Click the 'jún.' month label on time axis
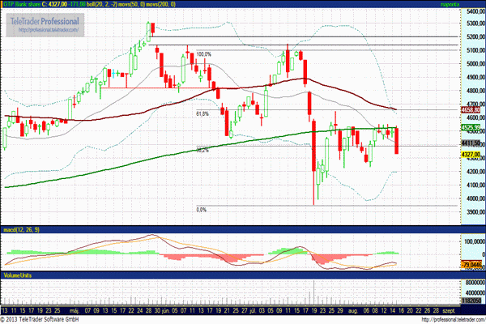 [x=167, y=311]
